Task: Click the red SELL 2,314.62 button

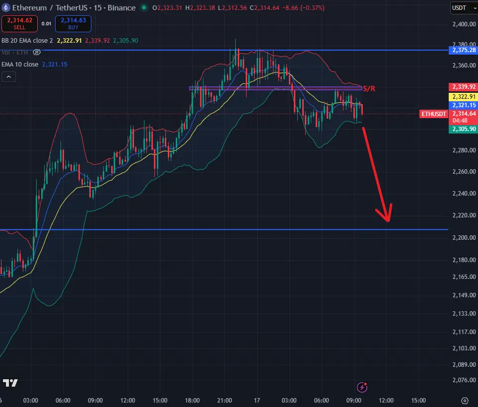Action: 17,23
